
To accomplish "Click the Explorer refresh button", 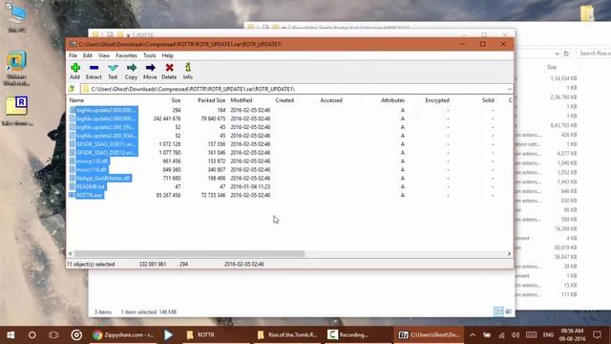I will tap(566, 54).
